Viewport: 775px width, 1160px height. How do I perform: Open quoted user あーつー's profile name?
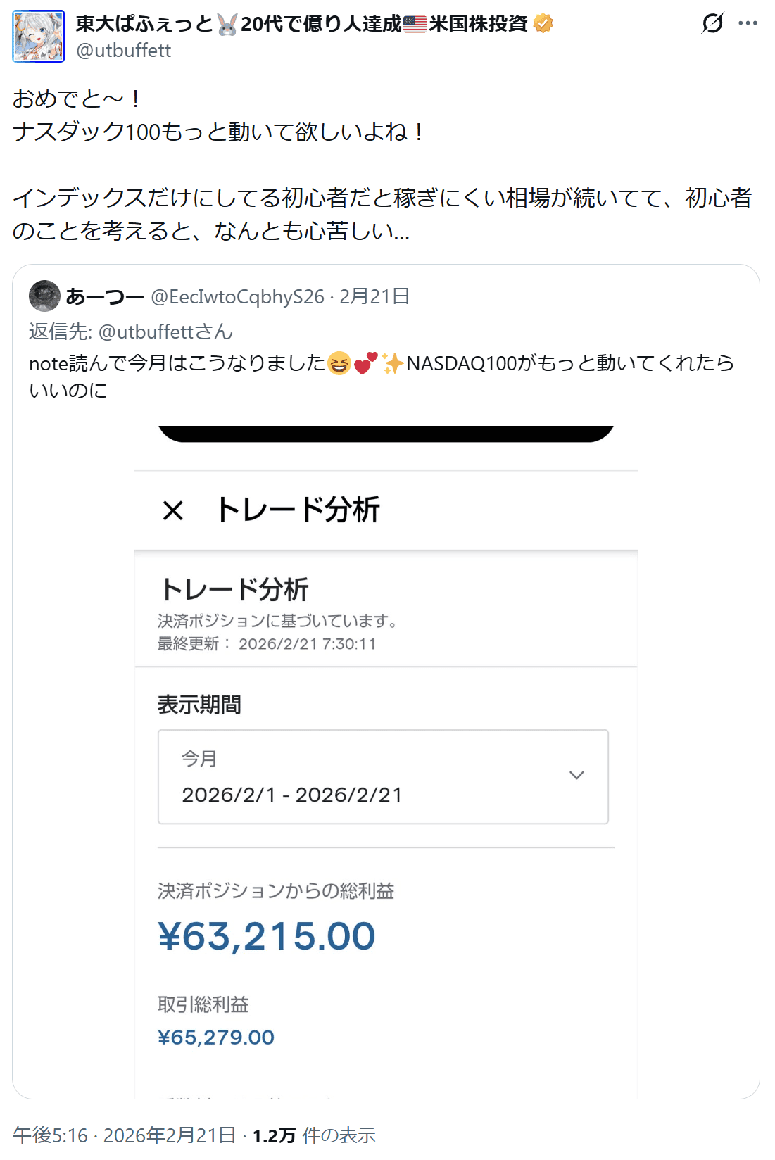point(105,297)
